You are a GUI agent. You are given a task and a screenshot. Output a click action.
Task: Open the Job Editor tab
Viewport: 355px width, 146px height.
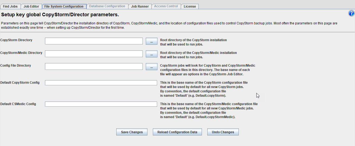[31, 6]
